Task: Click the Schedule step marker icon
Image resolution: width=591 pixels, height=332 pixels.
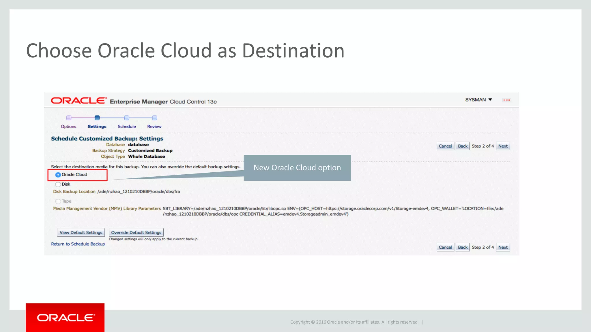Action: (x=127, y=118)
